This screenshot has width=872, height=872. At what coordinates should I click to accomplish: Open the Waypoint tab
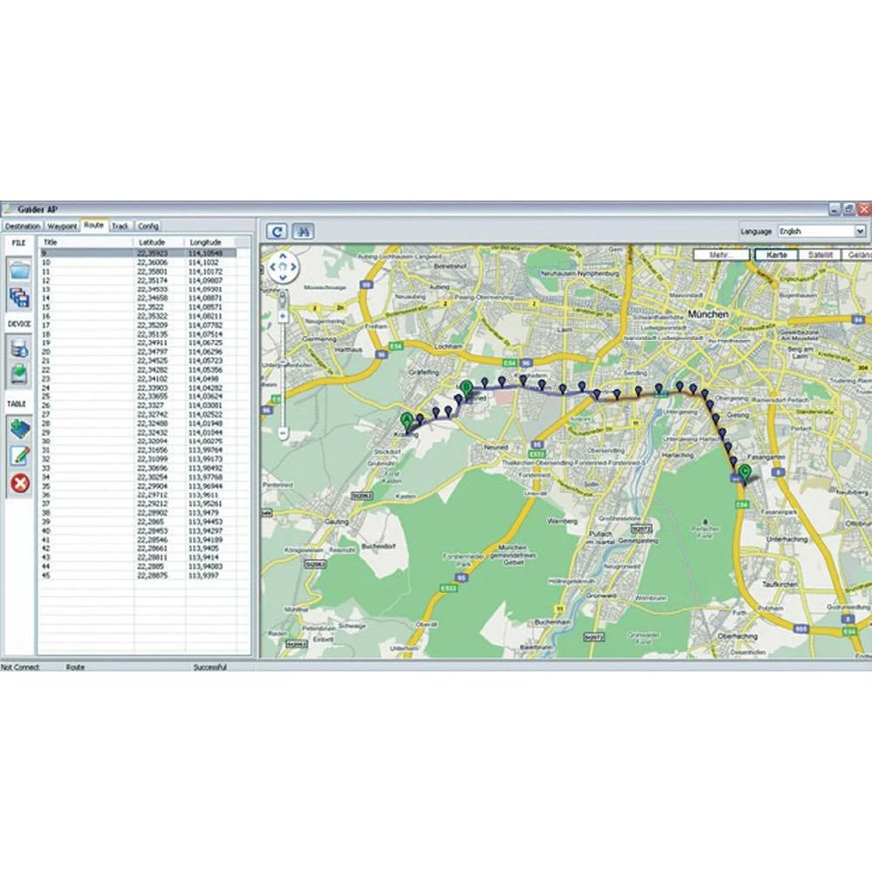[x=63, y=226]
